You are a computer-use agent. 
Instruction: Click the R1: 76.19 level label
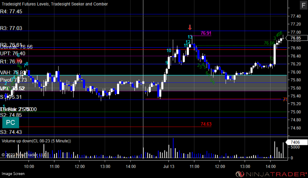(x=11, y=62)
